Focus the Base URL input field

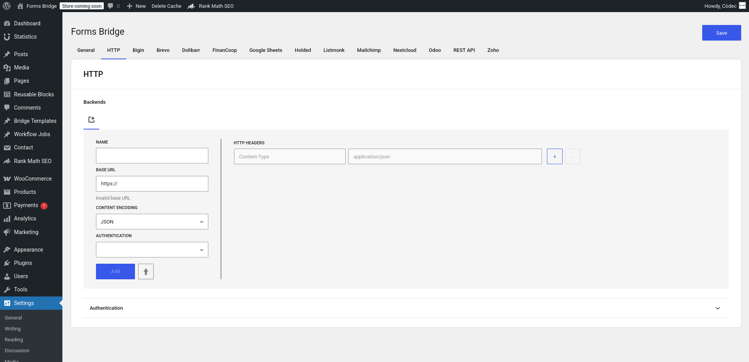click(x=152, y=184)
